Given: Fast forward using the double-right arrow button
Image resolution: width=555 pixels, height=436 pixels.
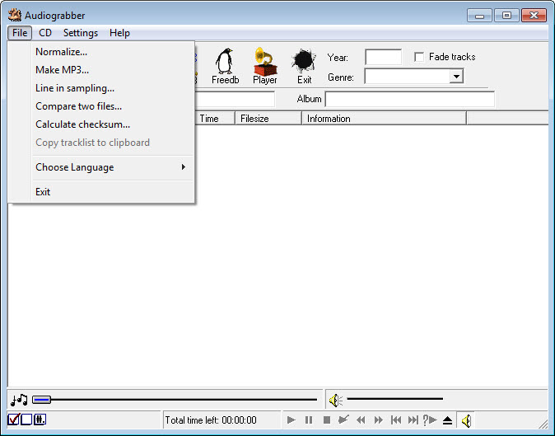Looking at the screenshot, I should point(379,420).
